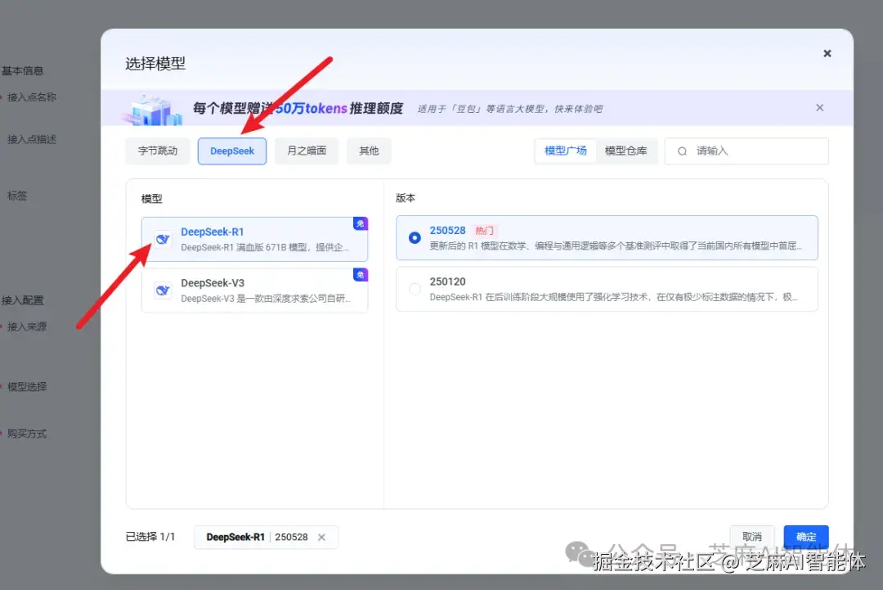883x590 pixels.
Task: Switch to the 月之暗面 tab
Action: (x=306, y=151)
